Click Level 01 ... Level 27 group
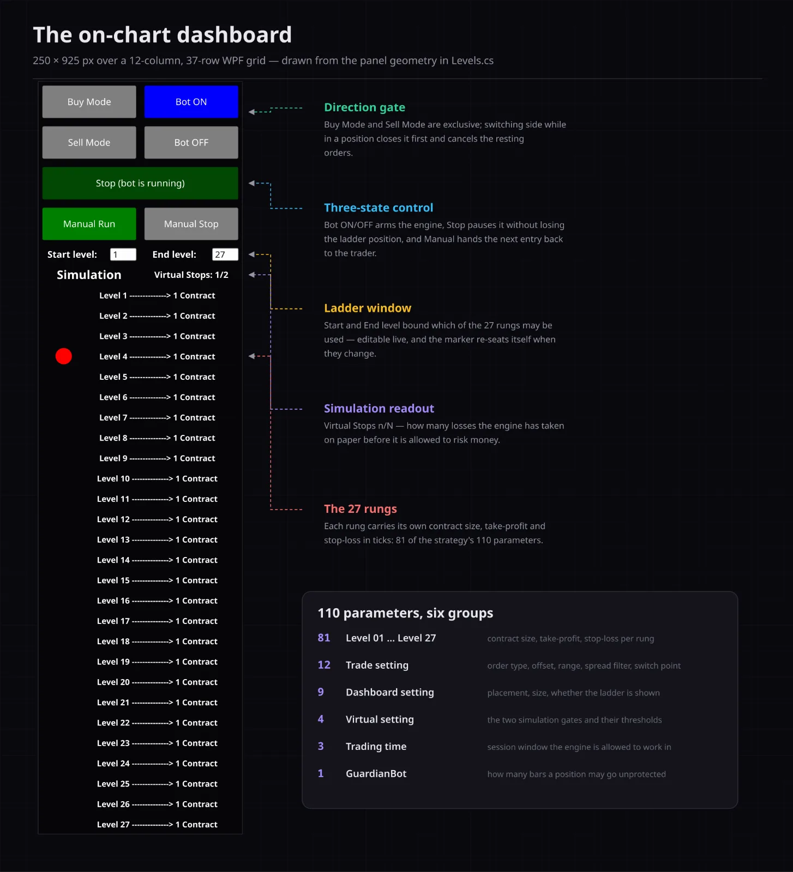This screenshot has height=872, width=793. 391,638
